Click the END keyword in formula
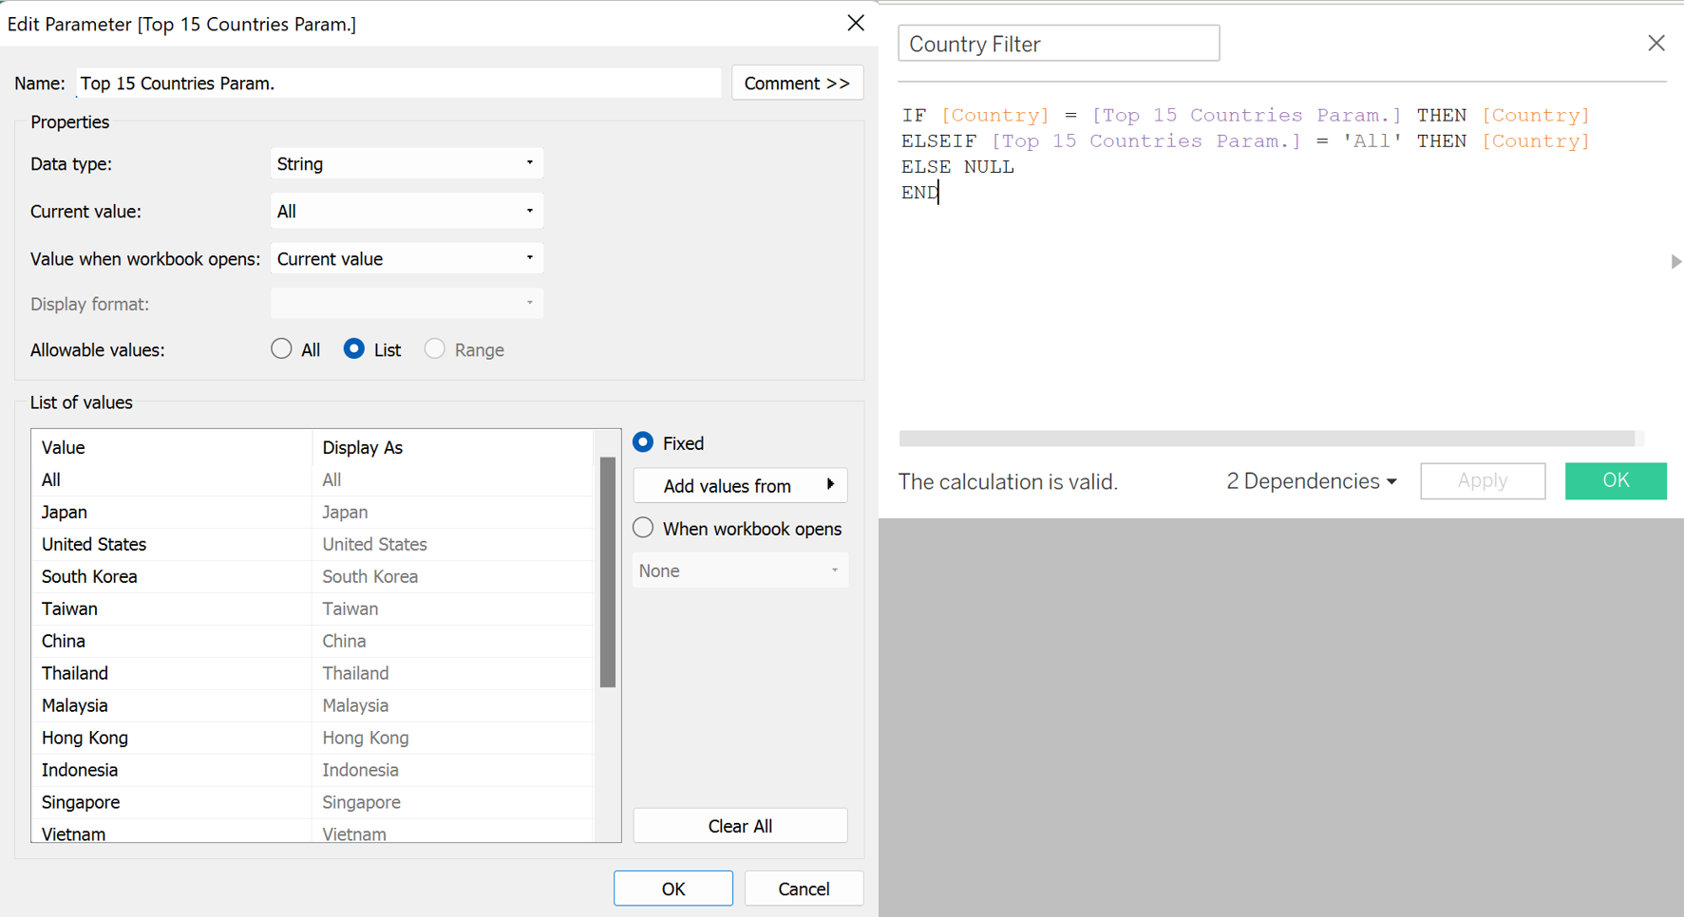1684x917 pixels. click(919, 192)
